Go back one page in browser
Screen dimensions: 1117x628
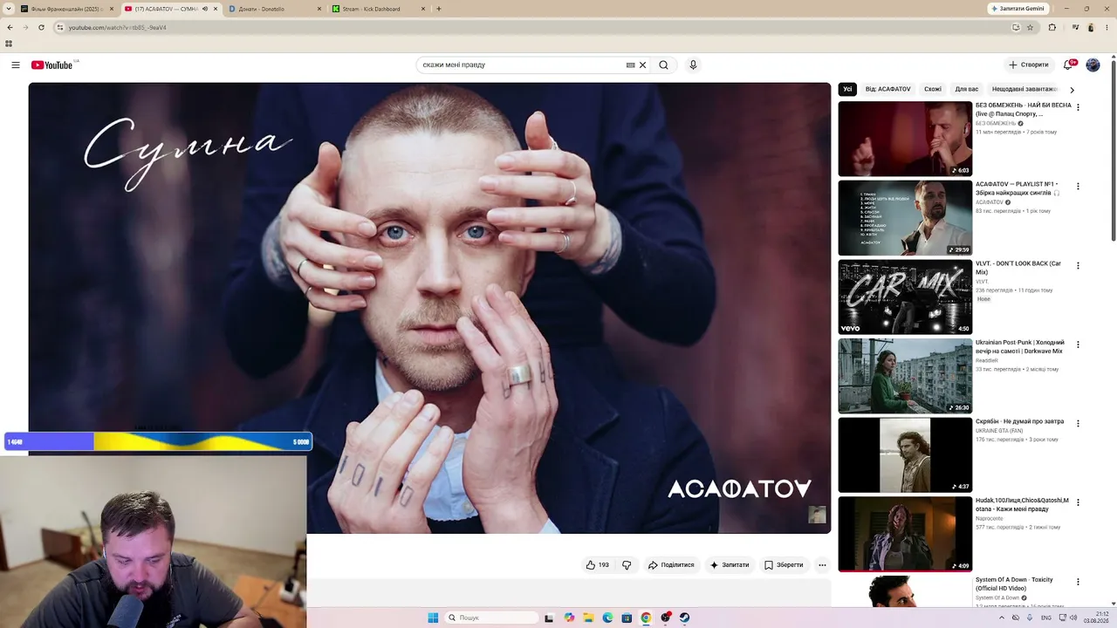tap(10, 27)
